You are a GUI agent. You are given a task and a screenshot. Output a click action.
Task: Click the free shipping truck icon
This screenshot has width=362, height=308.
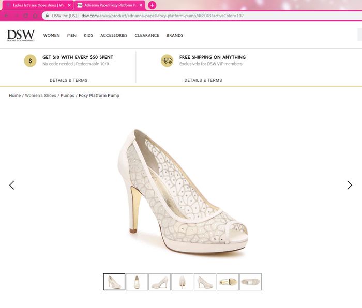[x=167, y=60]
